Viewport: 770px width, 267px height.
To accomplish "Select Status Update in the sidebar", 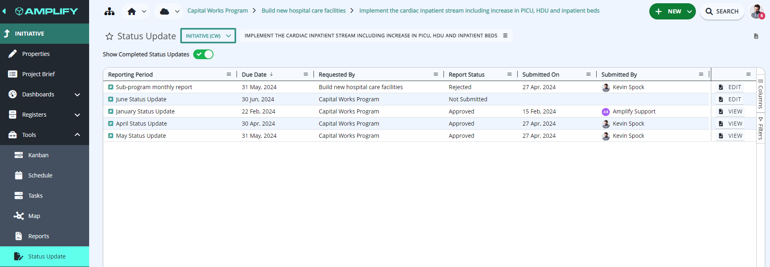I will [45, 256].
